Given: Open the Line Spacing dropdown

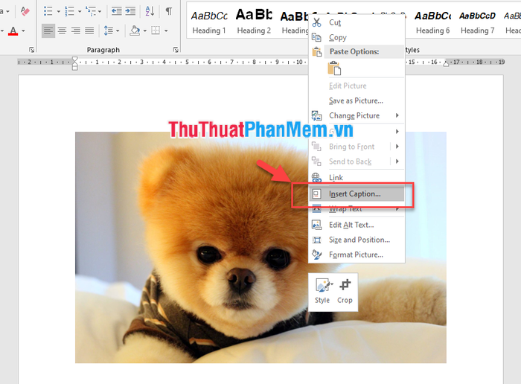Looking at the screenshot, I should (112, 31).
